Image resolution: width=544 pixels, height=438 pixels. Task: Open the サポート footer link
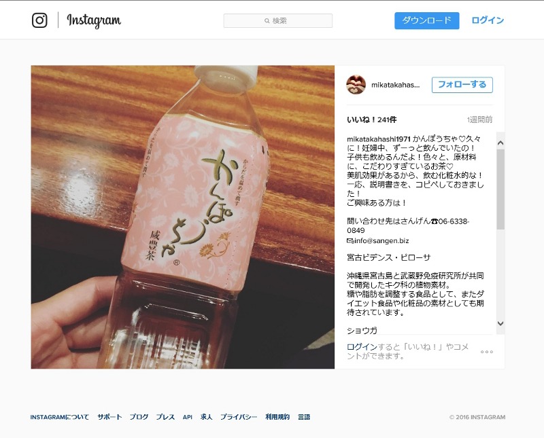pyautogui.click(x=109, y=417)
